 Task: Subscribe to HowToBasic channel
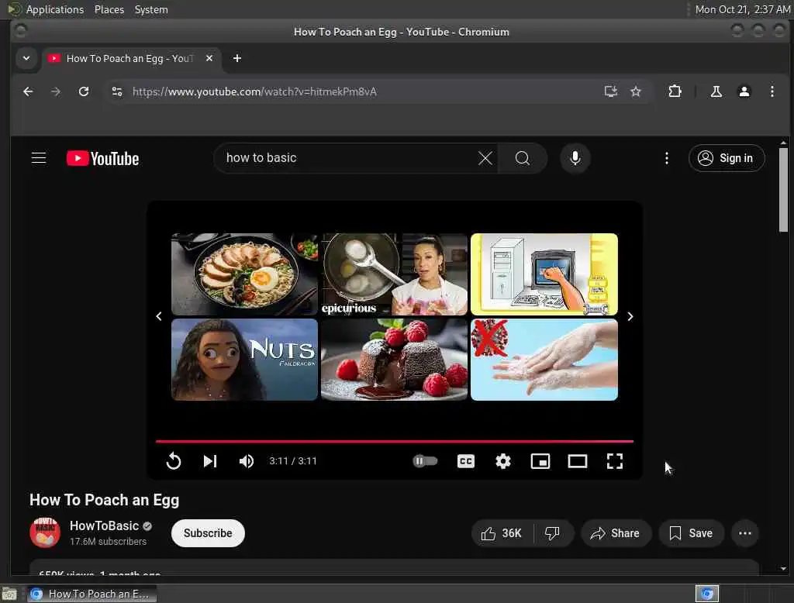(208, 533)
